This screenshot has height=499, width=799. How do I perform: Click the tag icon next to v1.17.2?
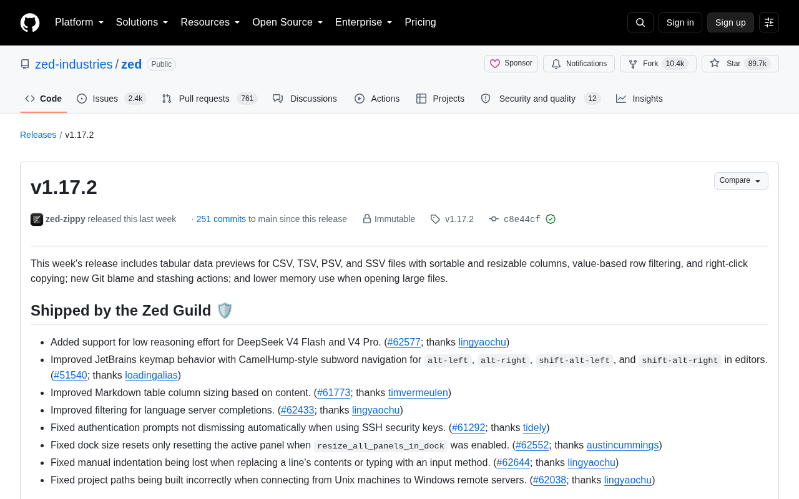tap(435, 219)
